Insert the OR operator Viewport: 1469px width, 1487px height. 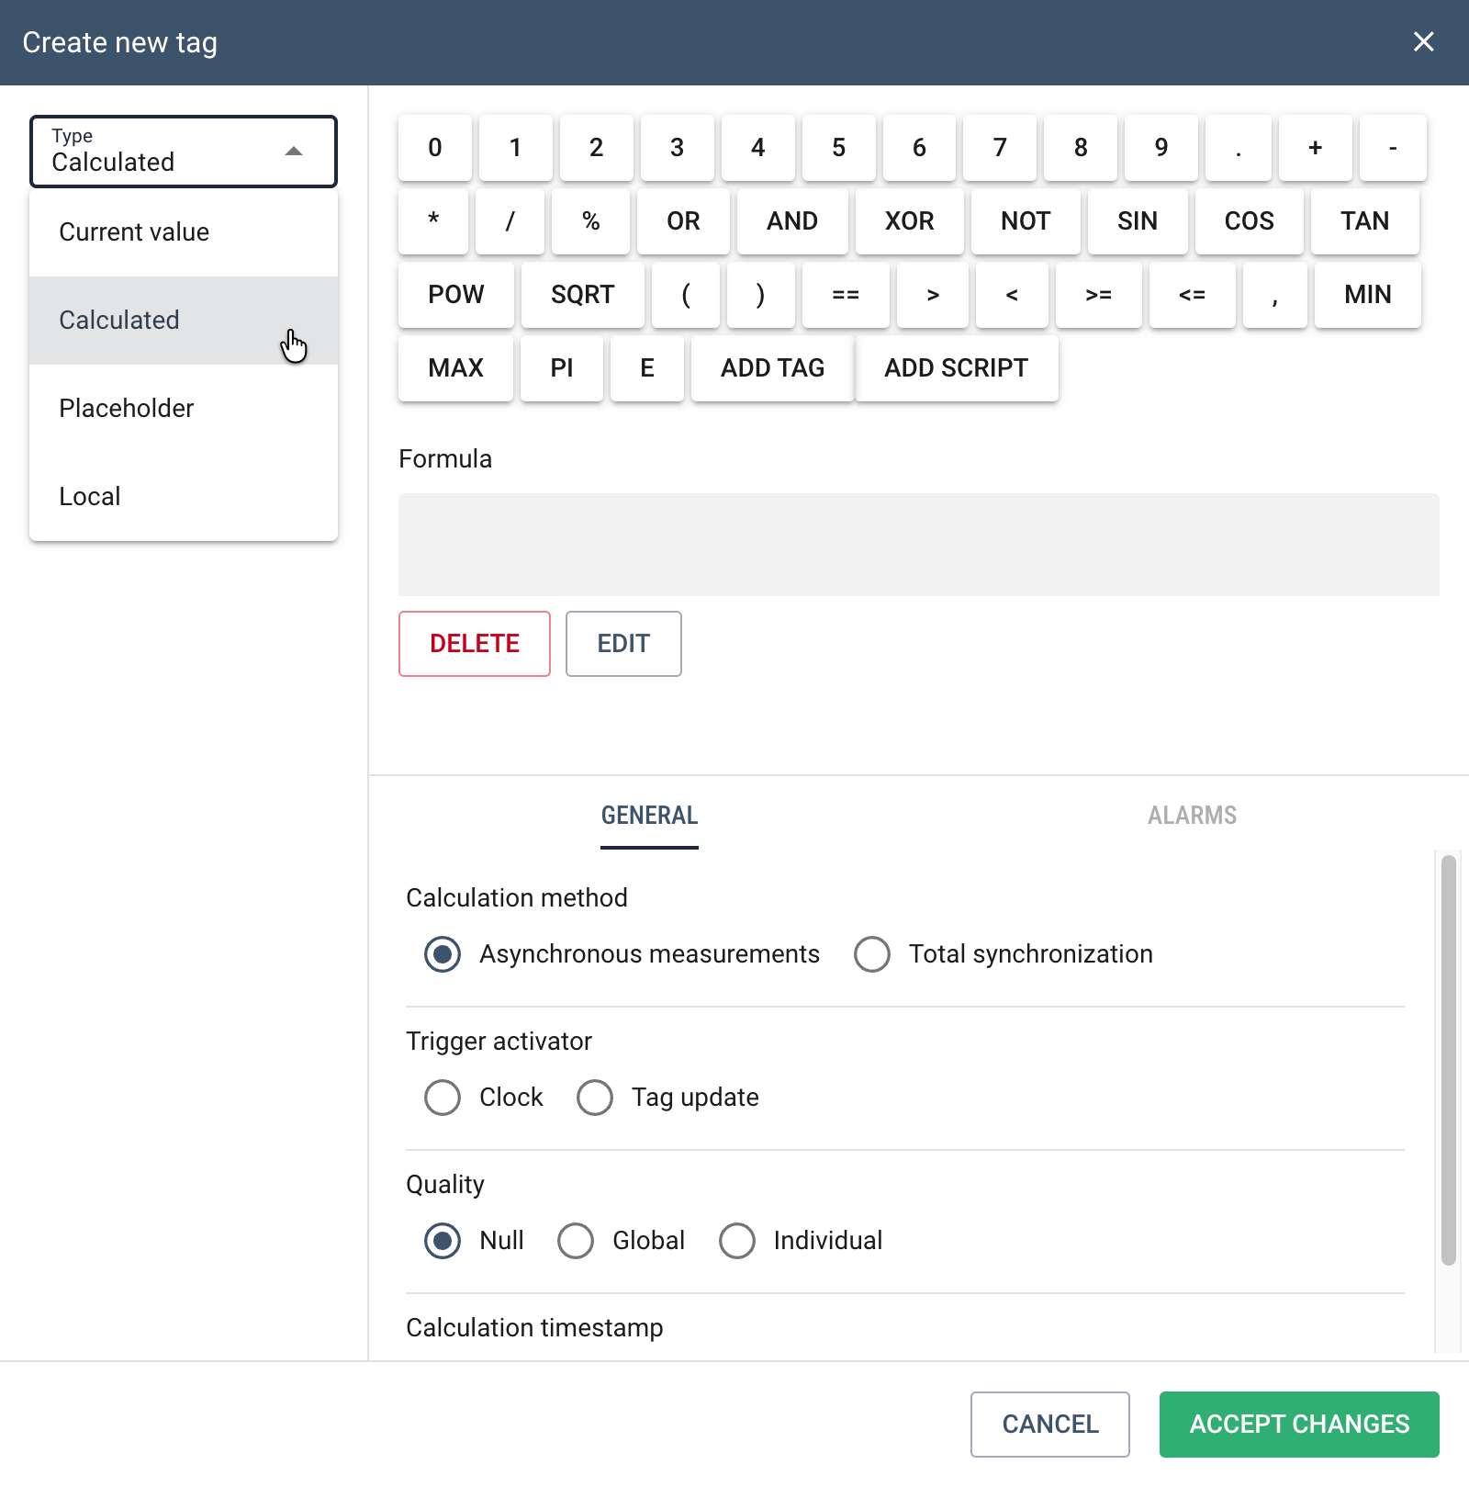coord(683,221)
